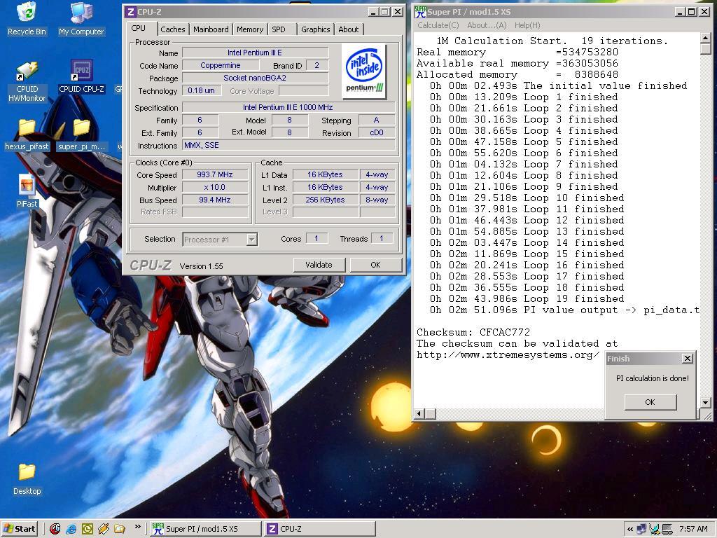Screen dimensions: 717x538
Task: Expand hidden Quick Launch items chevron
Action: coord(137,527)
